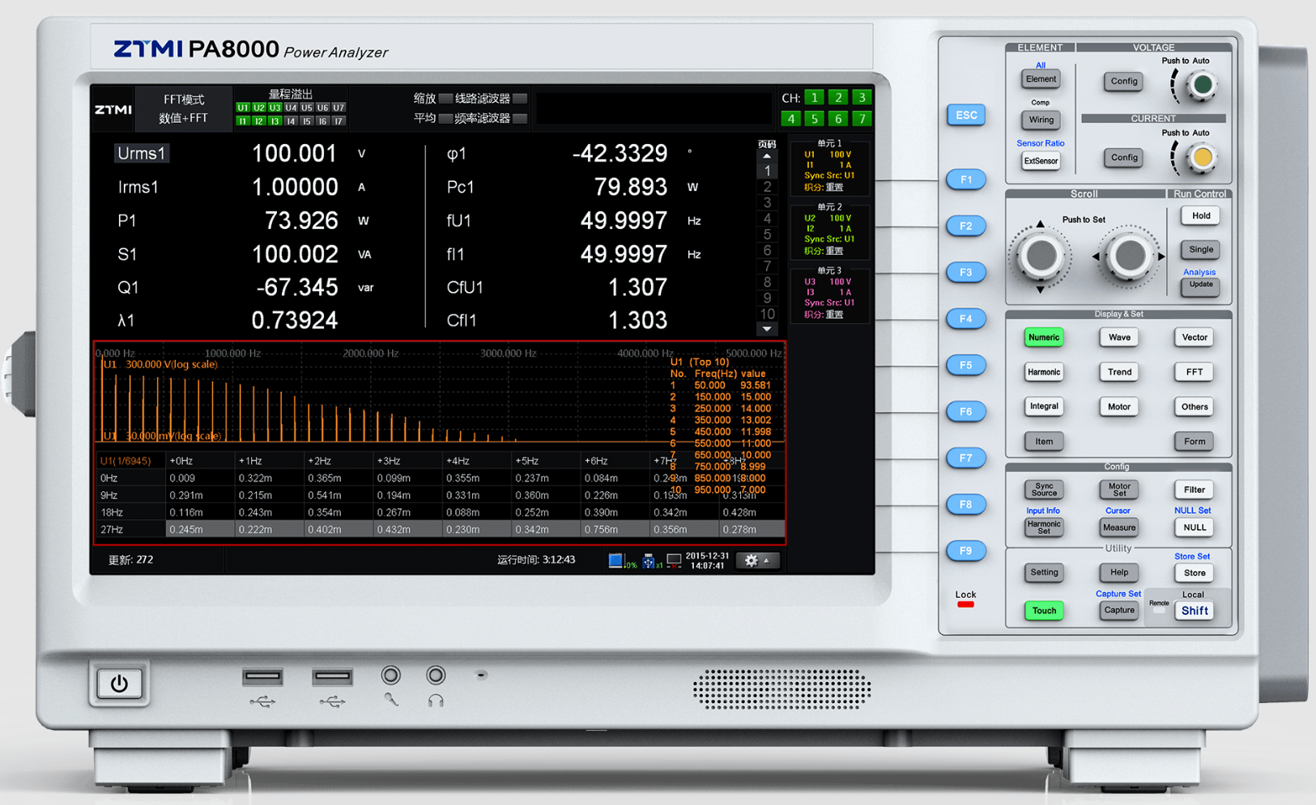
Task: Click the disconnected network monitor icon
Action: click(x=673, y=560)
